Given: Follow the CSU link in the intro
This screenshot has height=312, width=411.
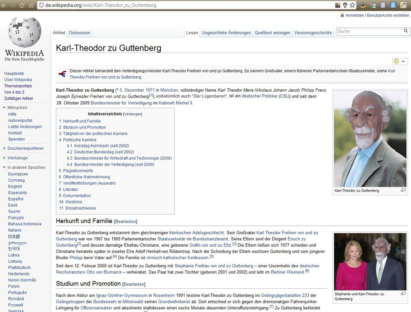Looking at the screenshot, I should [285, 96].
